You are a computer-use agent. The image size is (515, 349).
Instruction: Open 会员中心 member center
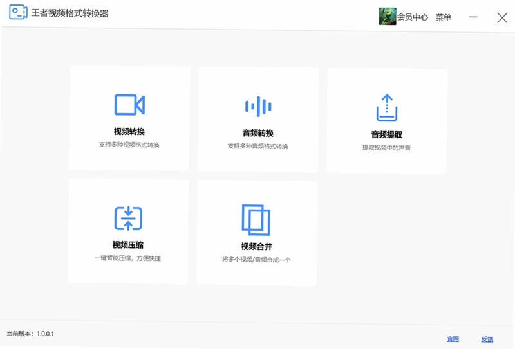(413, 17)
